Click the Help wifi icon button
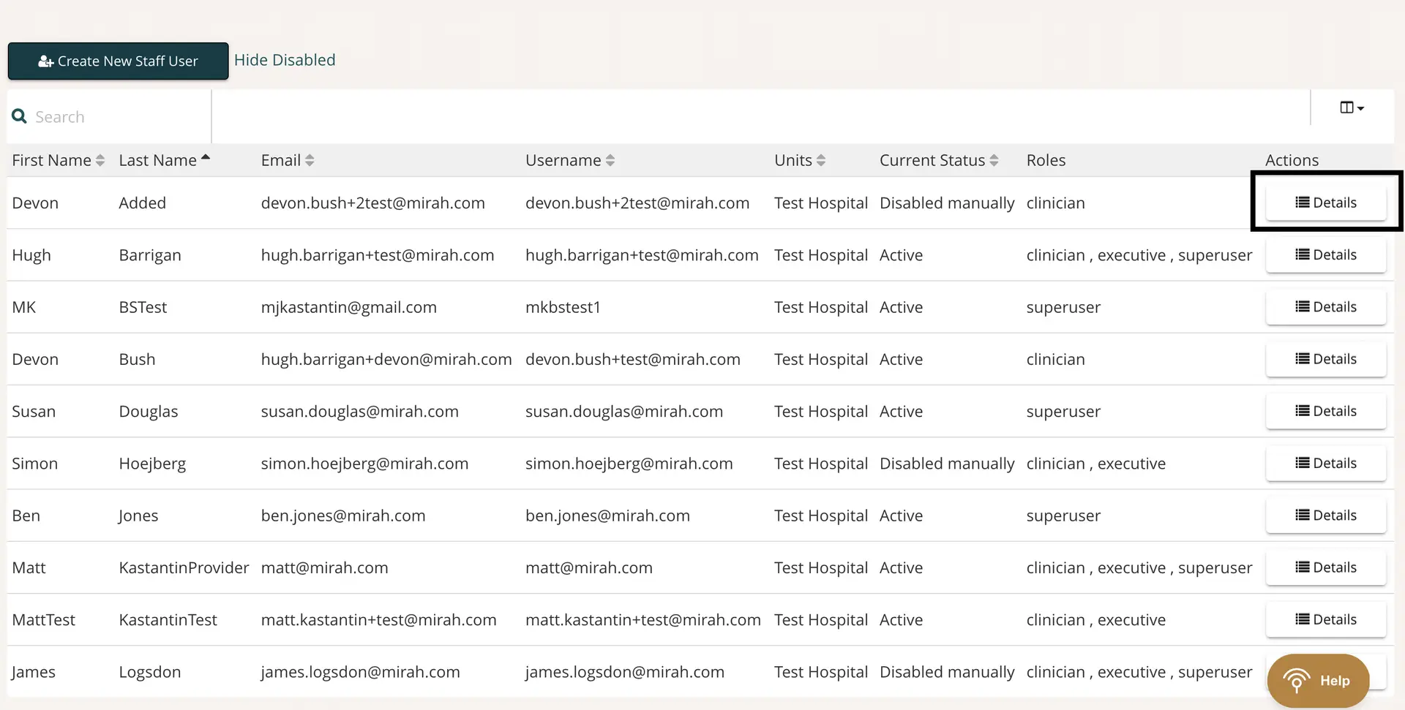Screen dimensions: 1405x710 (x=1297, y=679)
